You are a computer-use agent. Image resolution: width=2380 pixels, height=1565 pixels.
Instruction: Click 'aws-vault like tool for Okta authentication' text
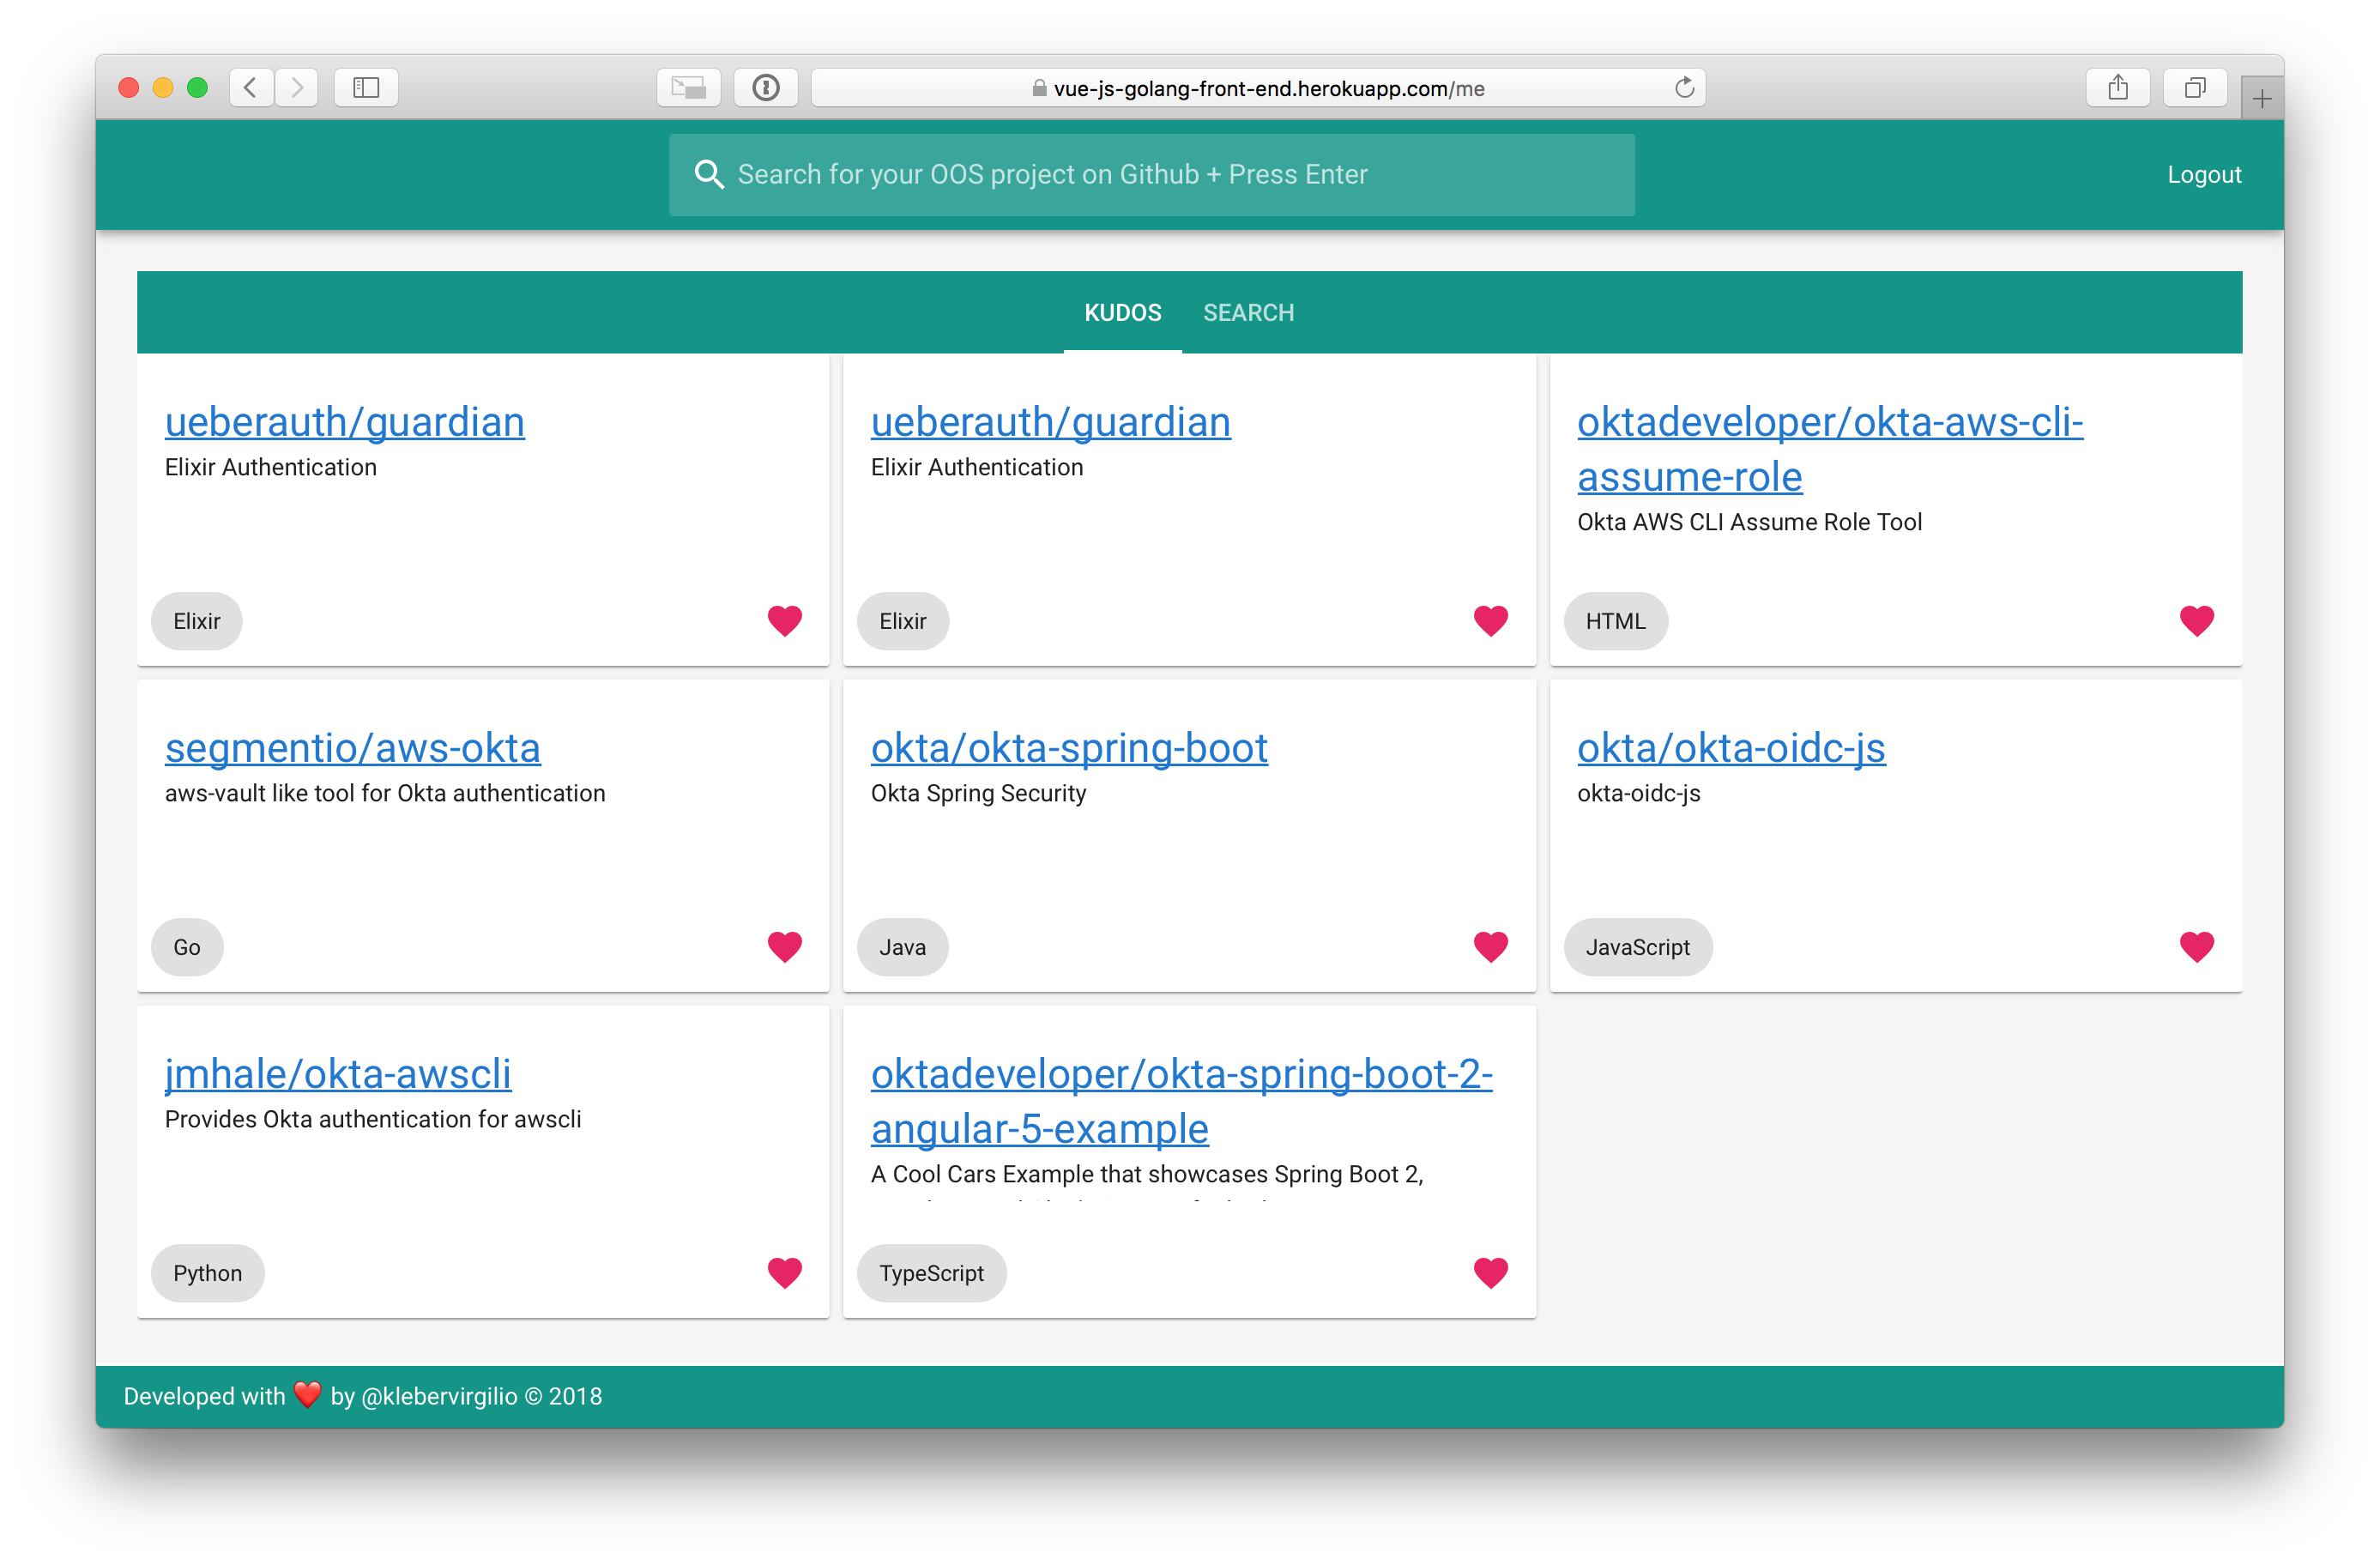tap(385, 793)
